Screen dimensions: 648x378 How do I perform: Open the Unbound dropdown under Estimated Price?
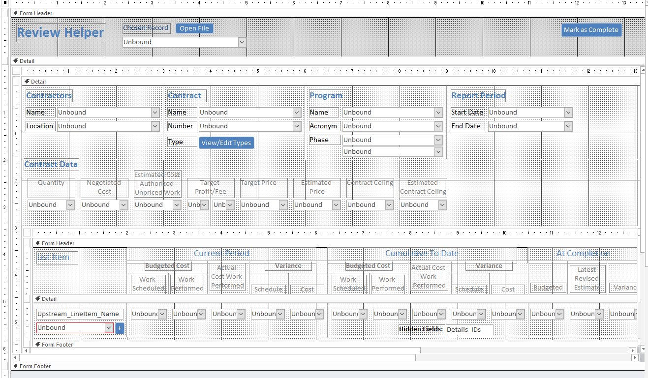click(x=336, y=205)
